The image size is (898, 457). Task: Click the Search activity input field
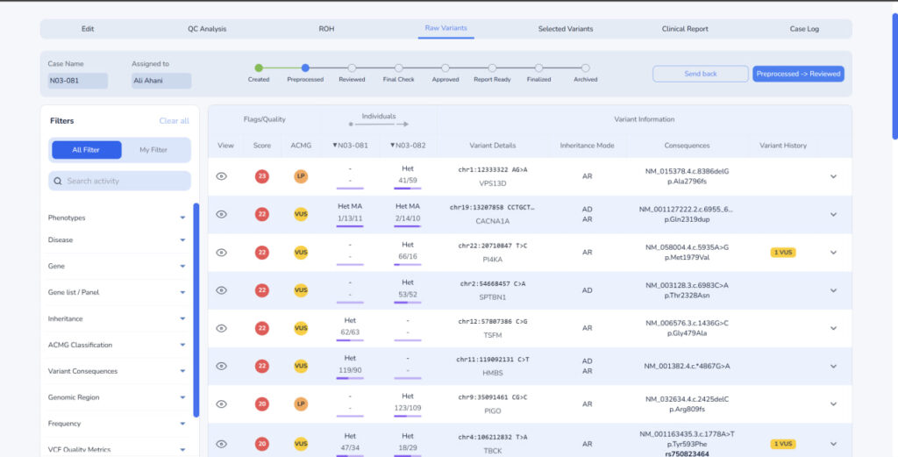pos(119,181)
